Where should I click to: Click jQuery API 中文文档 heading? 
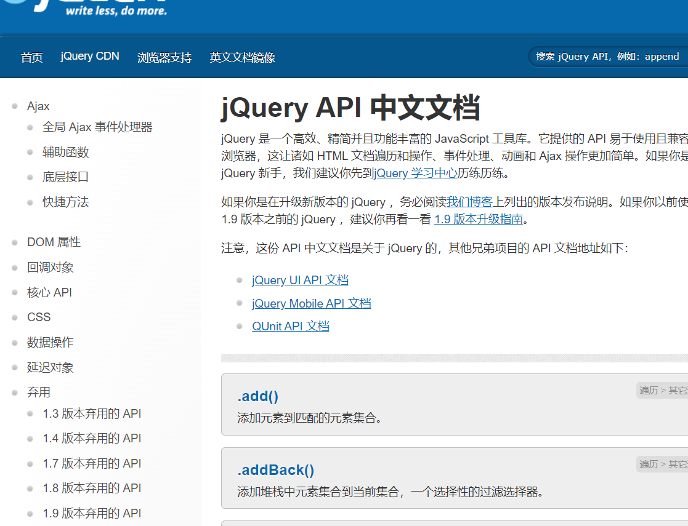pyautogui.click(x=350, y=108)
